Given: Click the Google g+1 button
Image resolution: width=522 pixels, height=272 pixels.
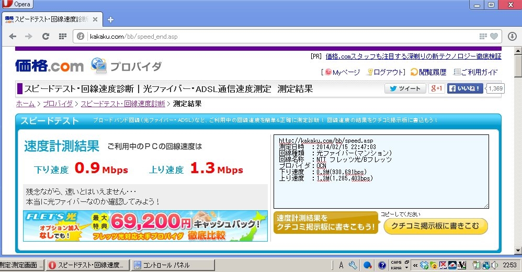Looking at the screenshot, I should coord(436,88).
